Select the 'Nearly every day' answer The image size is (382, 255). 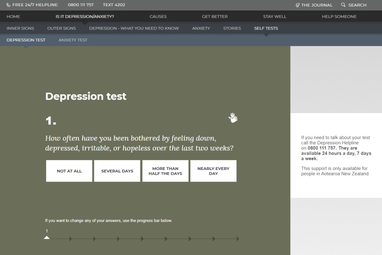point(213,171)
